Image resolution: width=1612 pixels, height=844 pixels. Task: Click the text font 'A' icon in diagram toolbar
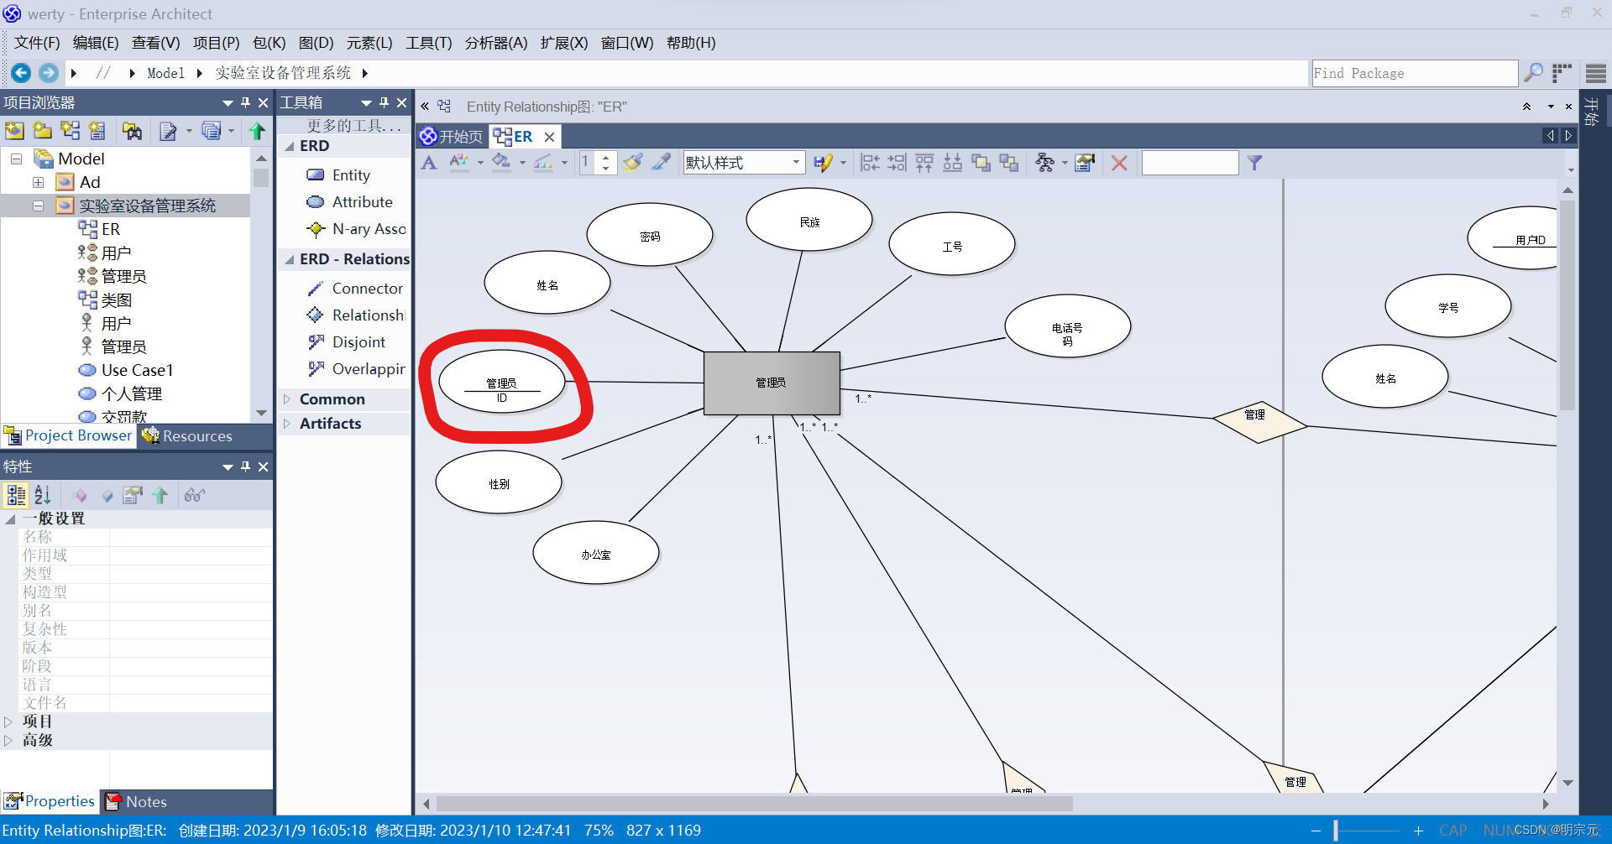tap(429, 163)
